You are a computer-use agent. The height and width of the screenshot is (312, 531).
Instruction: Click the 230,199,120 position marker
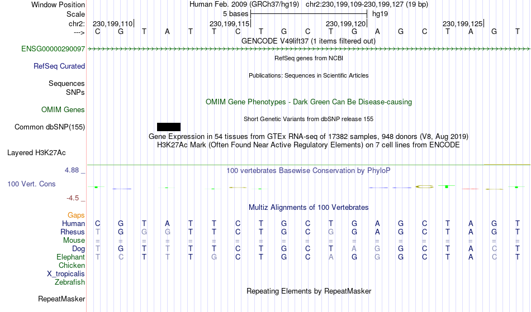347,23
